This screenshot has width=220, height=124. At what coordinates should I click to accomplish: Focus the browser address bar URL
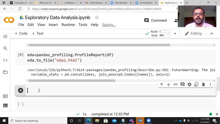point(97,9)
